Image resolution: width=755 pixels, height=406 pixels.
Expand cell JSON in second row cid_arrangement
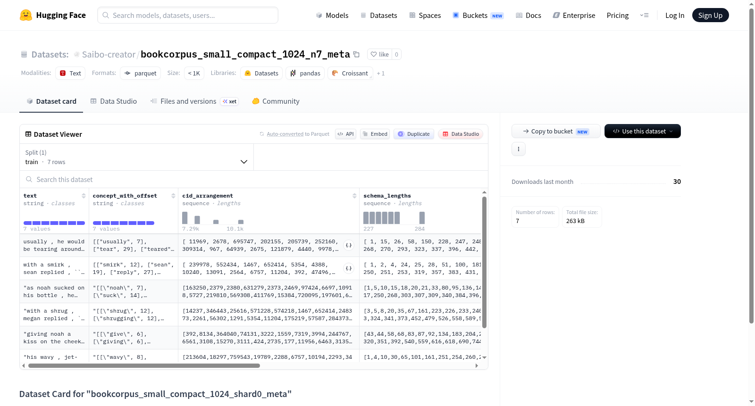click(349, 268)
